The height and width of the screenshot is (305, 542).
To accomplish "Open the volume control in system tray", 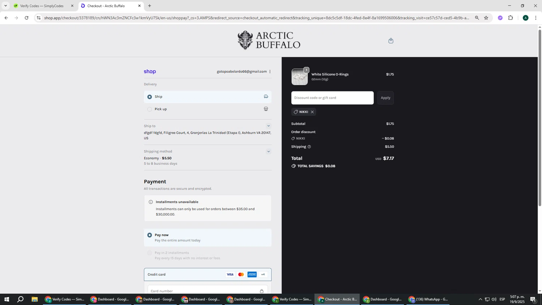I will (x=494, y=299).
